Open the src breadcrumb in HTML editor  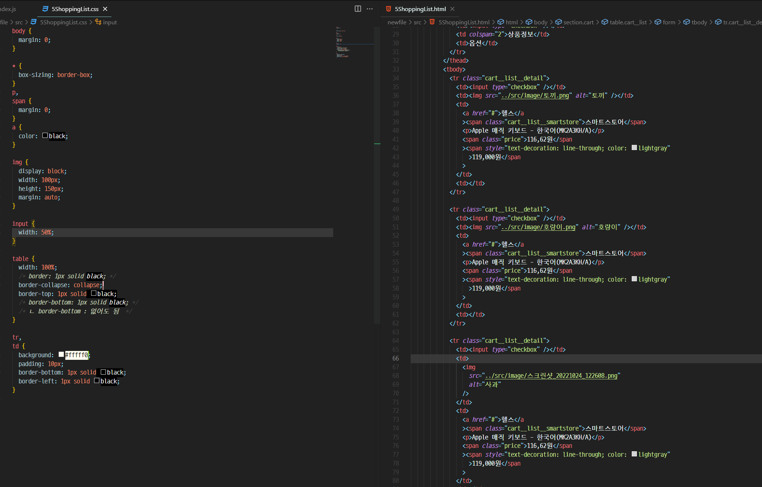pos(417,22)
